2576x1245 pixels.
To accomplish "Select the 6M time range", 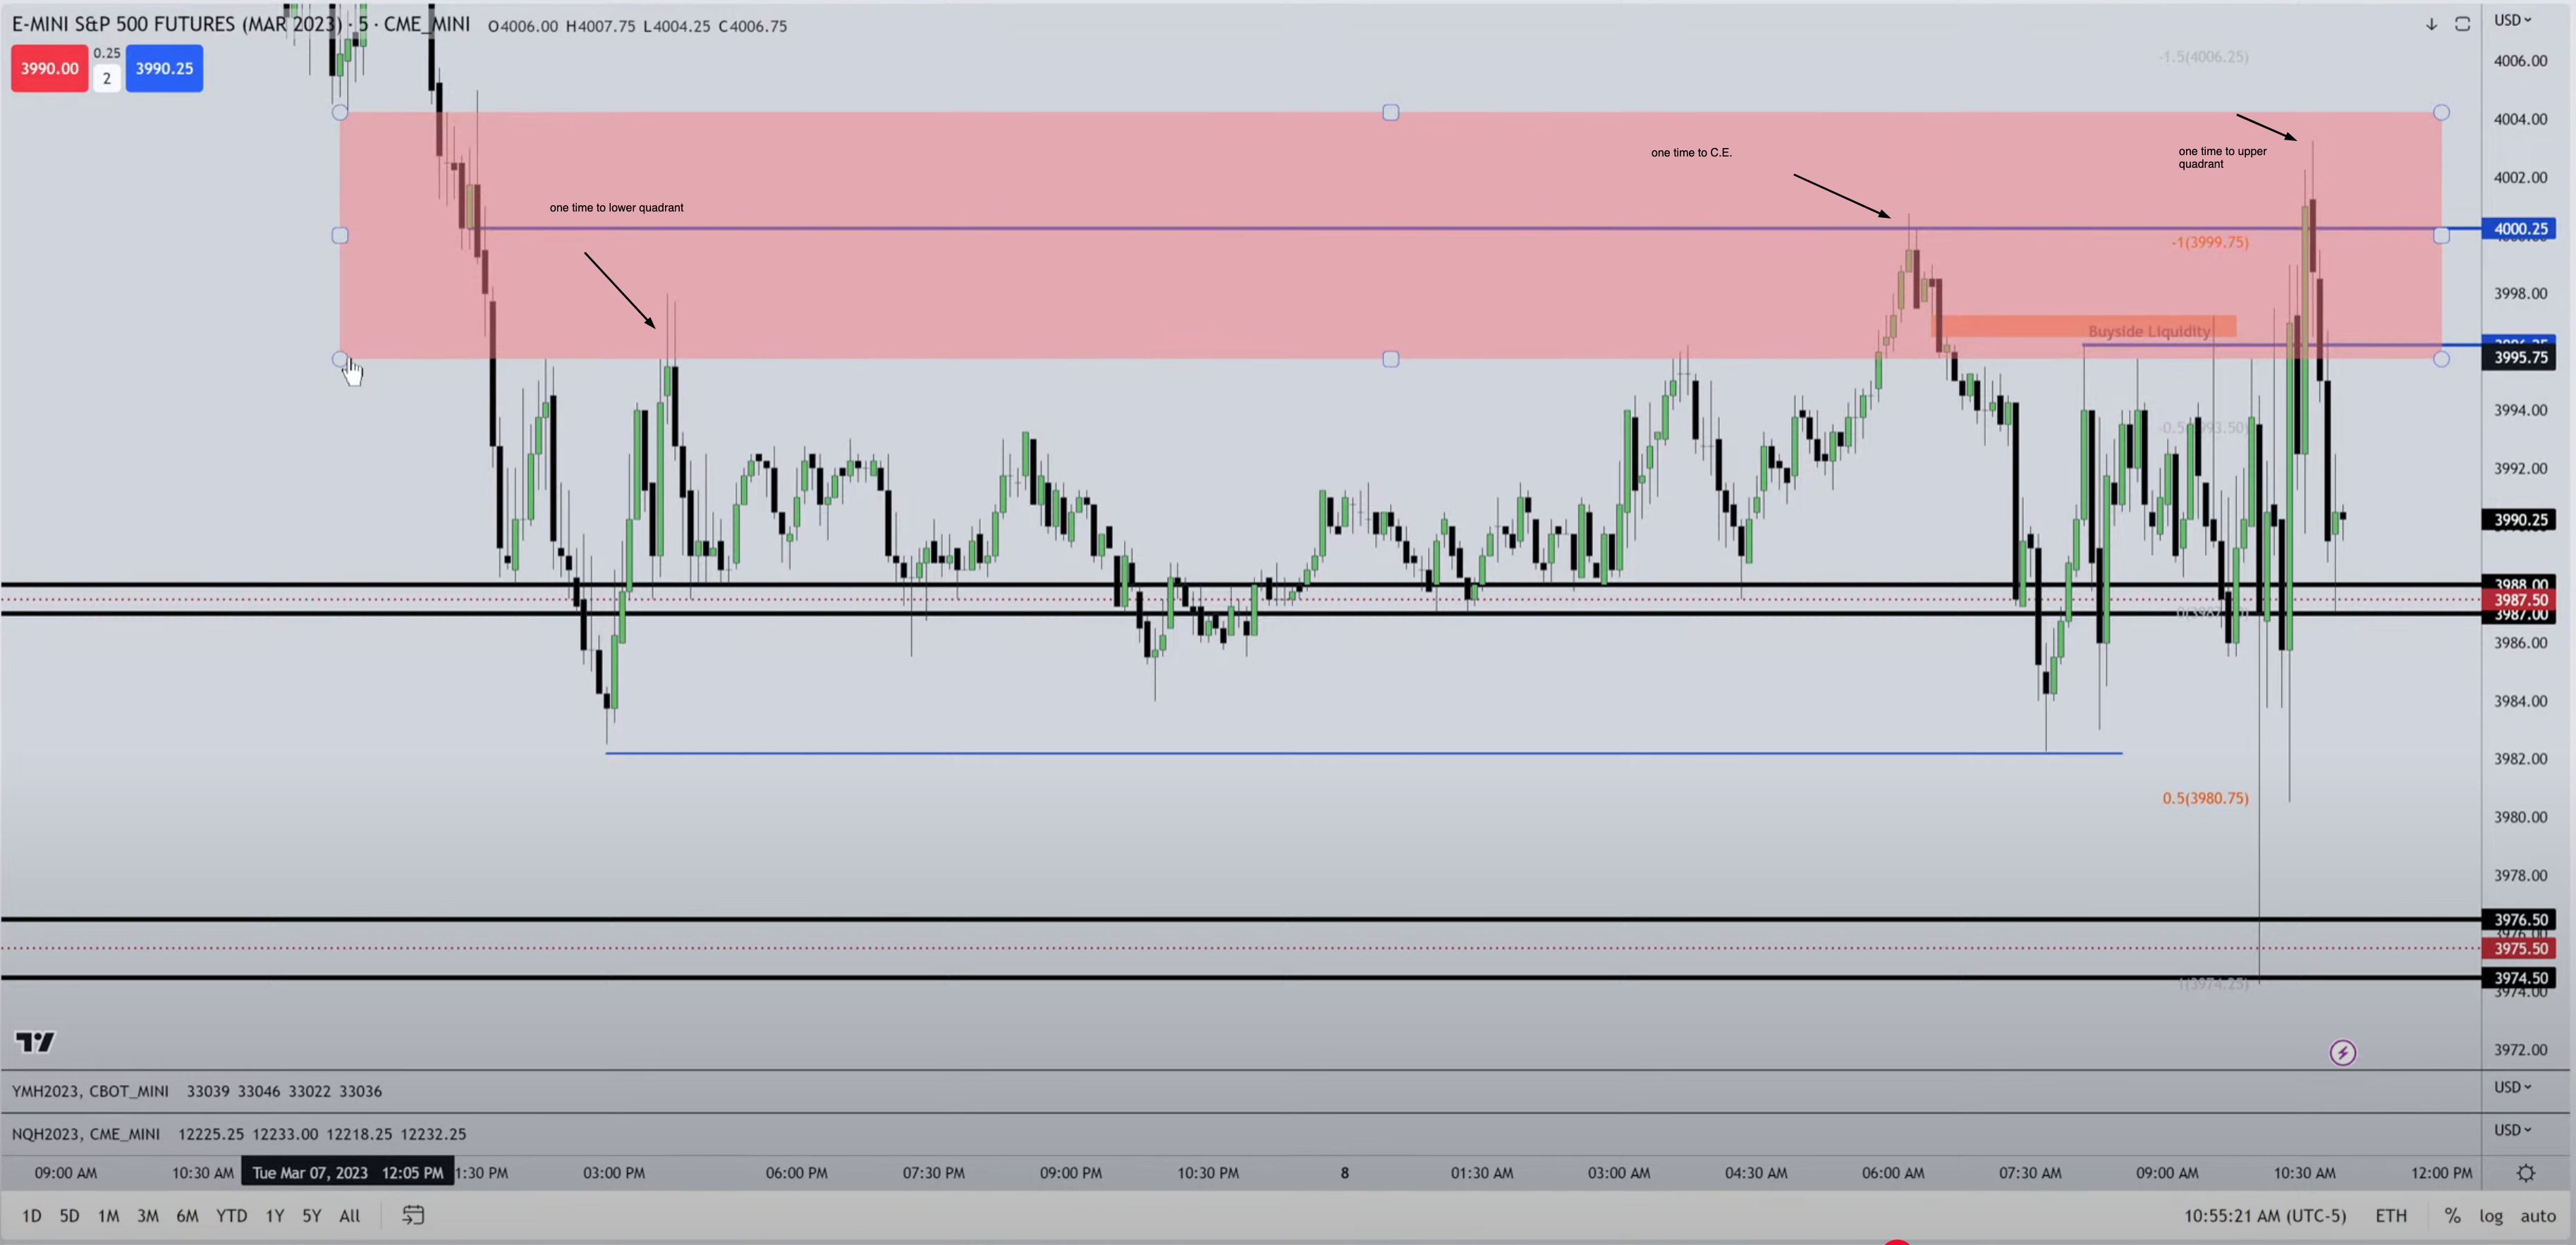I will pos(187,1216).
